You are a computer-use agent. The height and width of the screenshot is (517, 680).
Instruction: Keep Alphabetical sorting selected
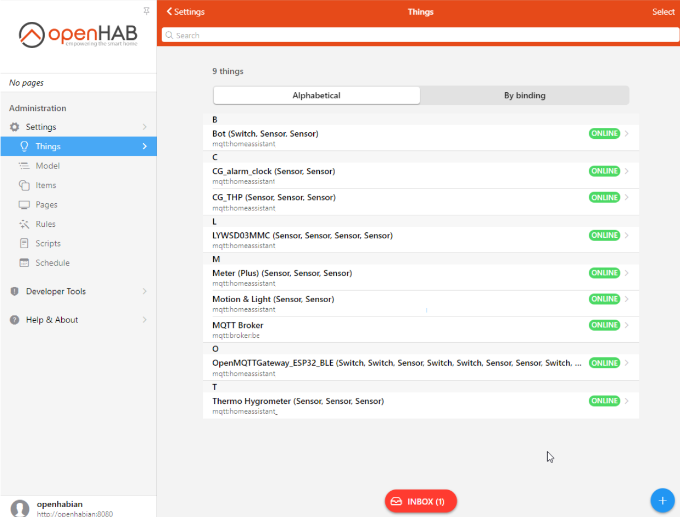[x=316, y=95]
